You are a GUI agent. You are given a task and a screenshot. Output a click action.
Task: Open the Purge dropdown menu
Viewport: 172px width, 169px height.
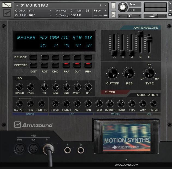tap(100, 11)
